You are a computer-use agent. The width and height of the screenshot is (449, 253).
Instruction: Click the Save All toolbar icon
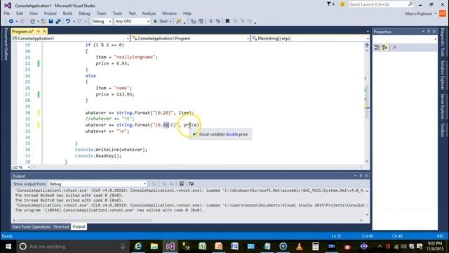(x=58, y=21)
